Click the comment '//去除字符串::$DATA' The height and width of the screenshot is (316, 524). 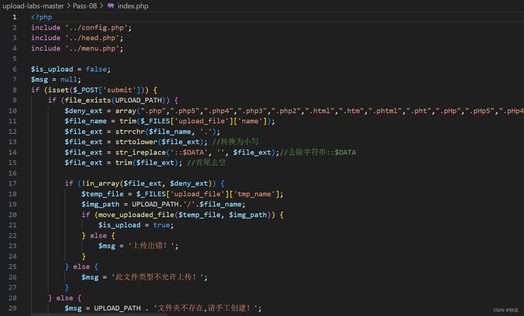coord(318,152)
